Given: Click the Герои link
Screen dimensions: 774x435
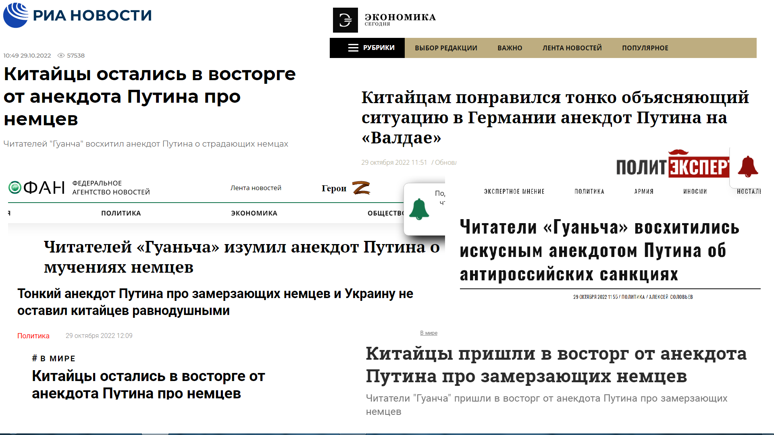Looking at the screenshot, I should coord(334,188).
